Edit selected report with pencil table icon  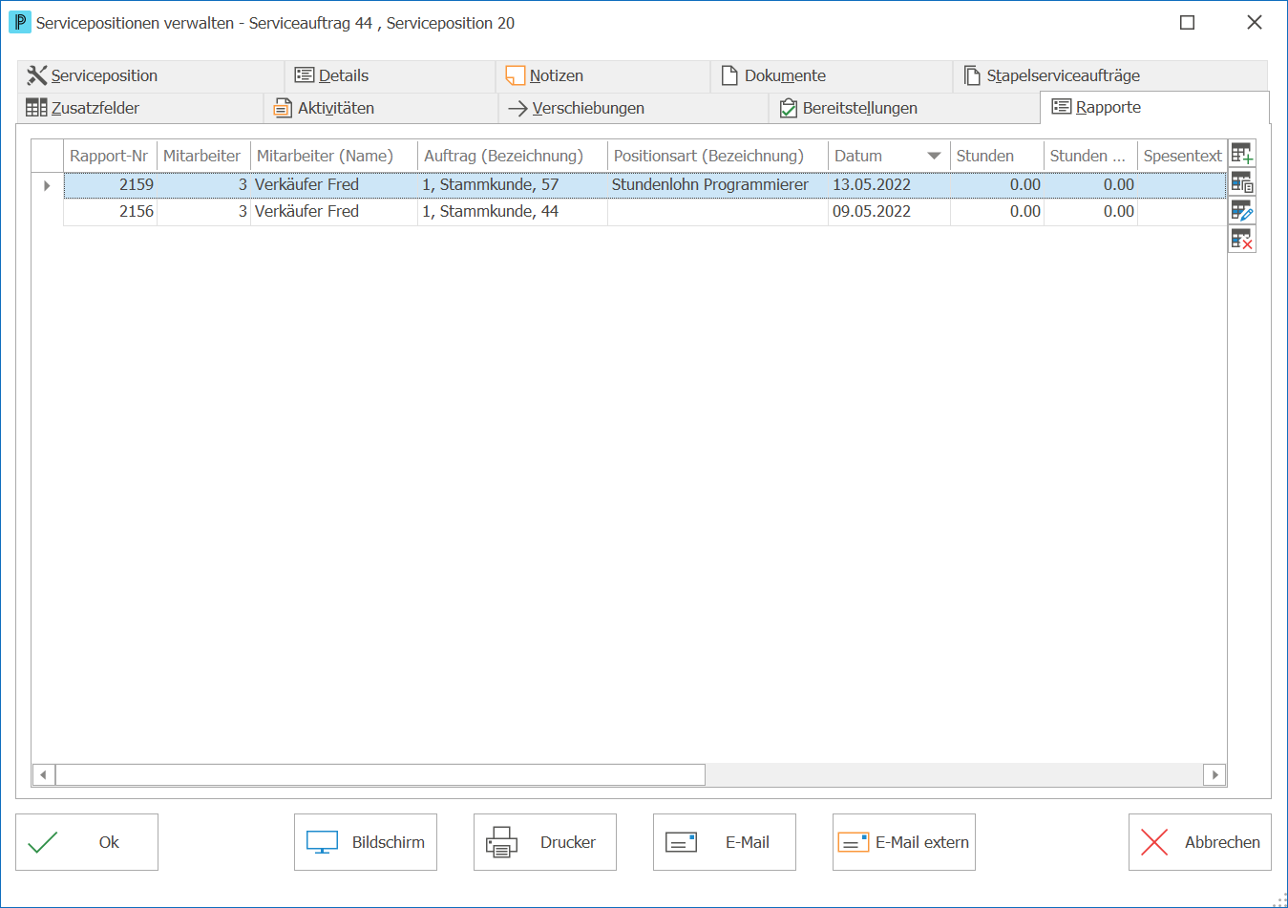coord(1242,211)
